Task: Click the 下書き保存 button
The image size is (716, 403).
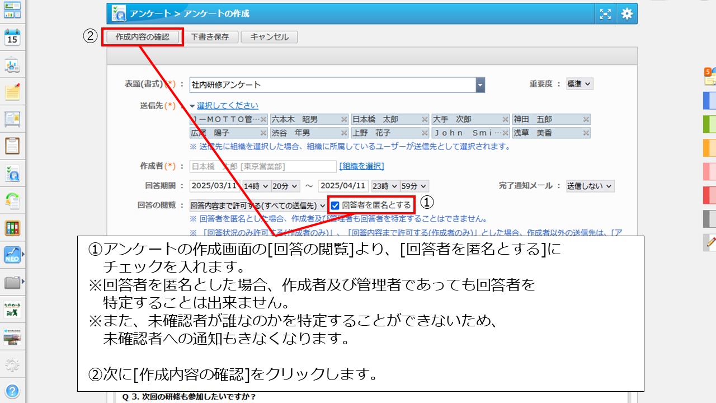Action: pyautogui.click(x=210, y=37)
